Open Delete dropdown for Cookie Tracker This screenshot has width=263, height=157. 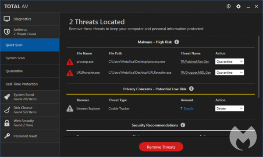pos(229,109)
